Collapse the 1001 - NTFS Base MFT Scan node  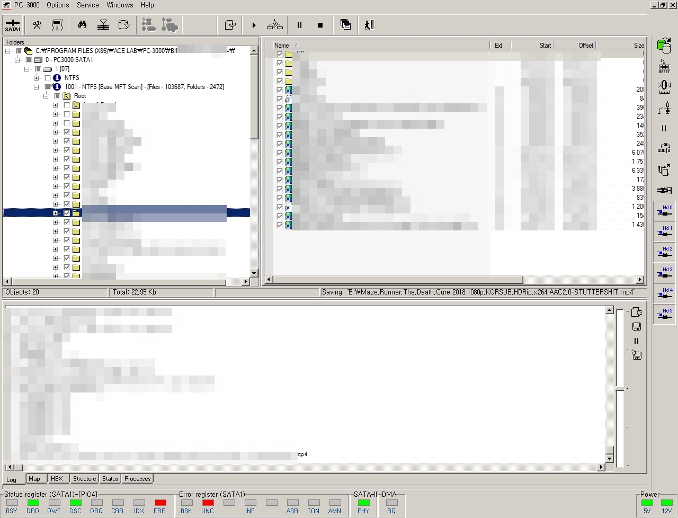click(x=37, y=87)
